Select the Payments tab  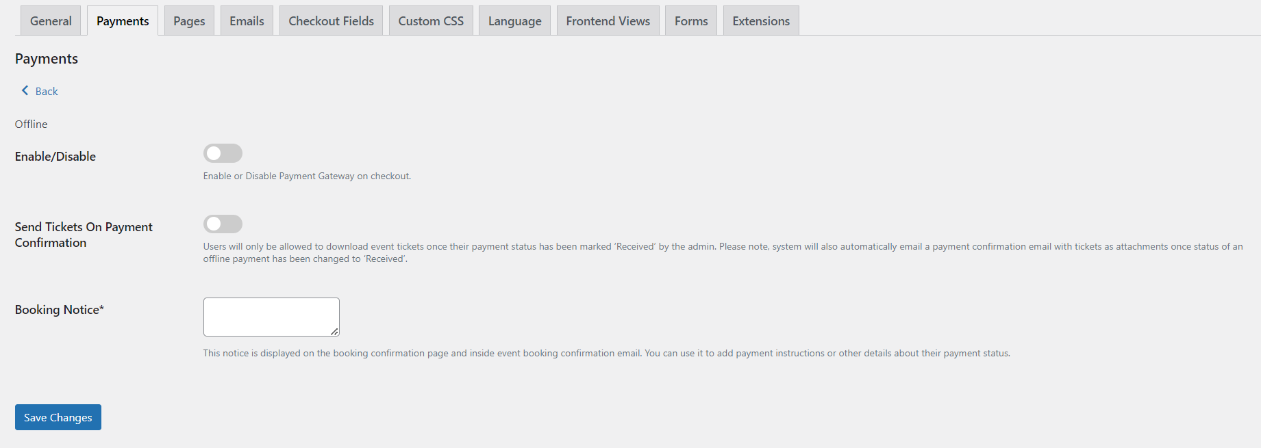[123, 21]
